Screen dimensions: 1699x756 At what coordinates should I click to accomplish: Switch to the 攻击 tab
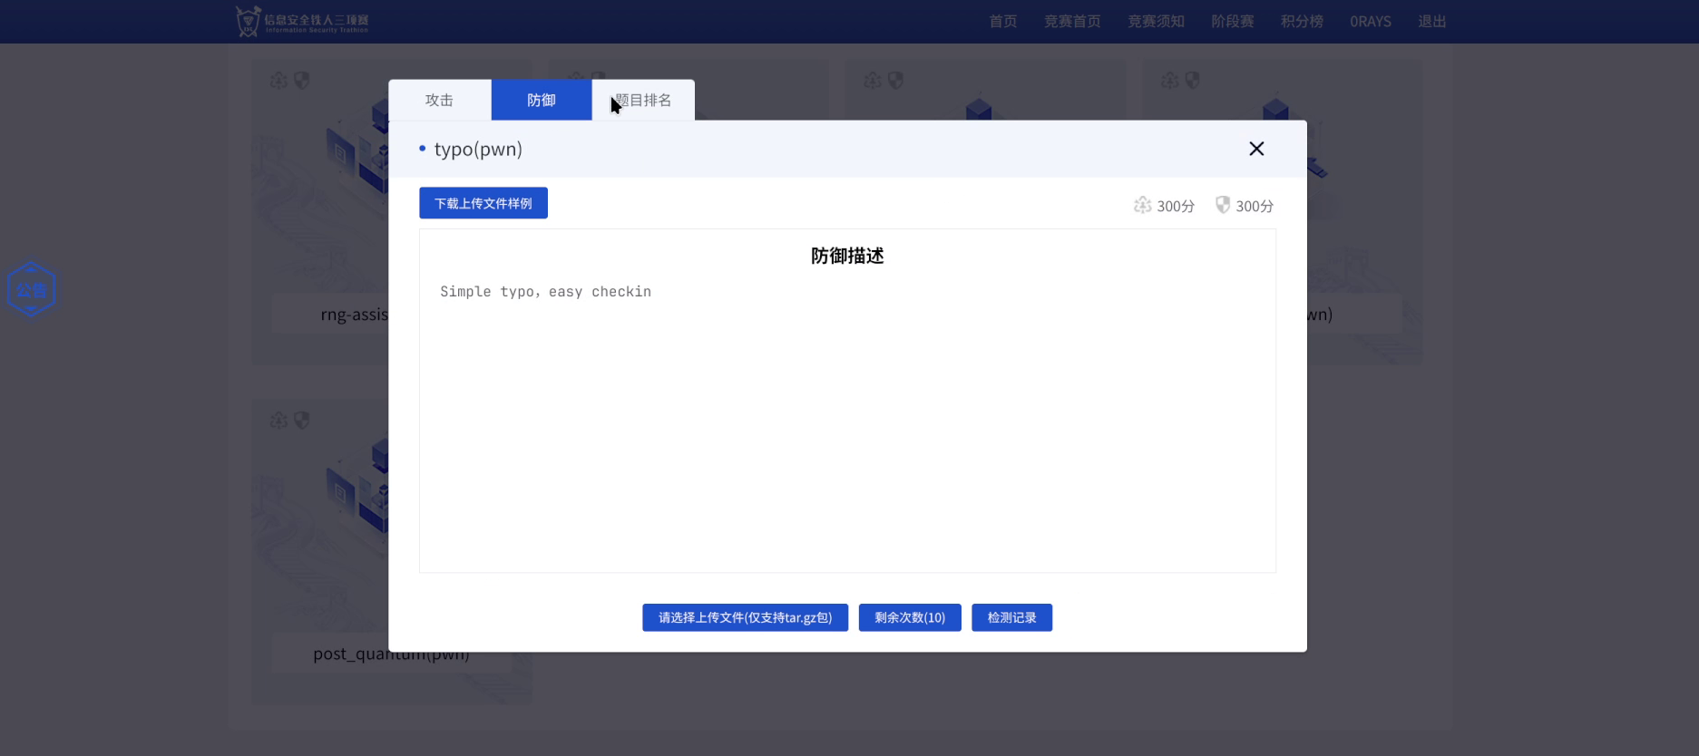click(439, 101)
